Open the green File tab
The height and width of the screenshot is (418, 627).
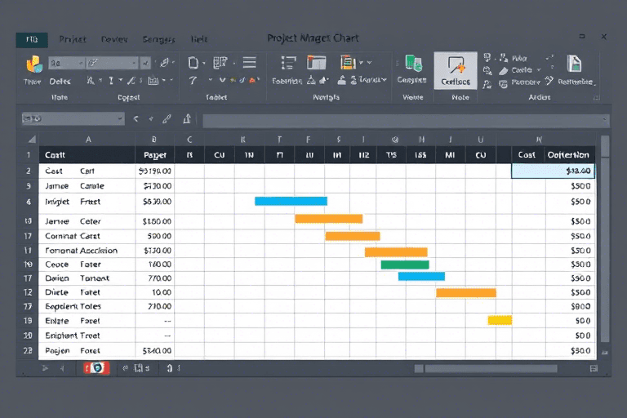pyautogui.click(x=32, y=39)
